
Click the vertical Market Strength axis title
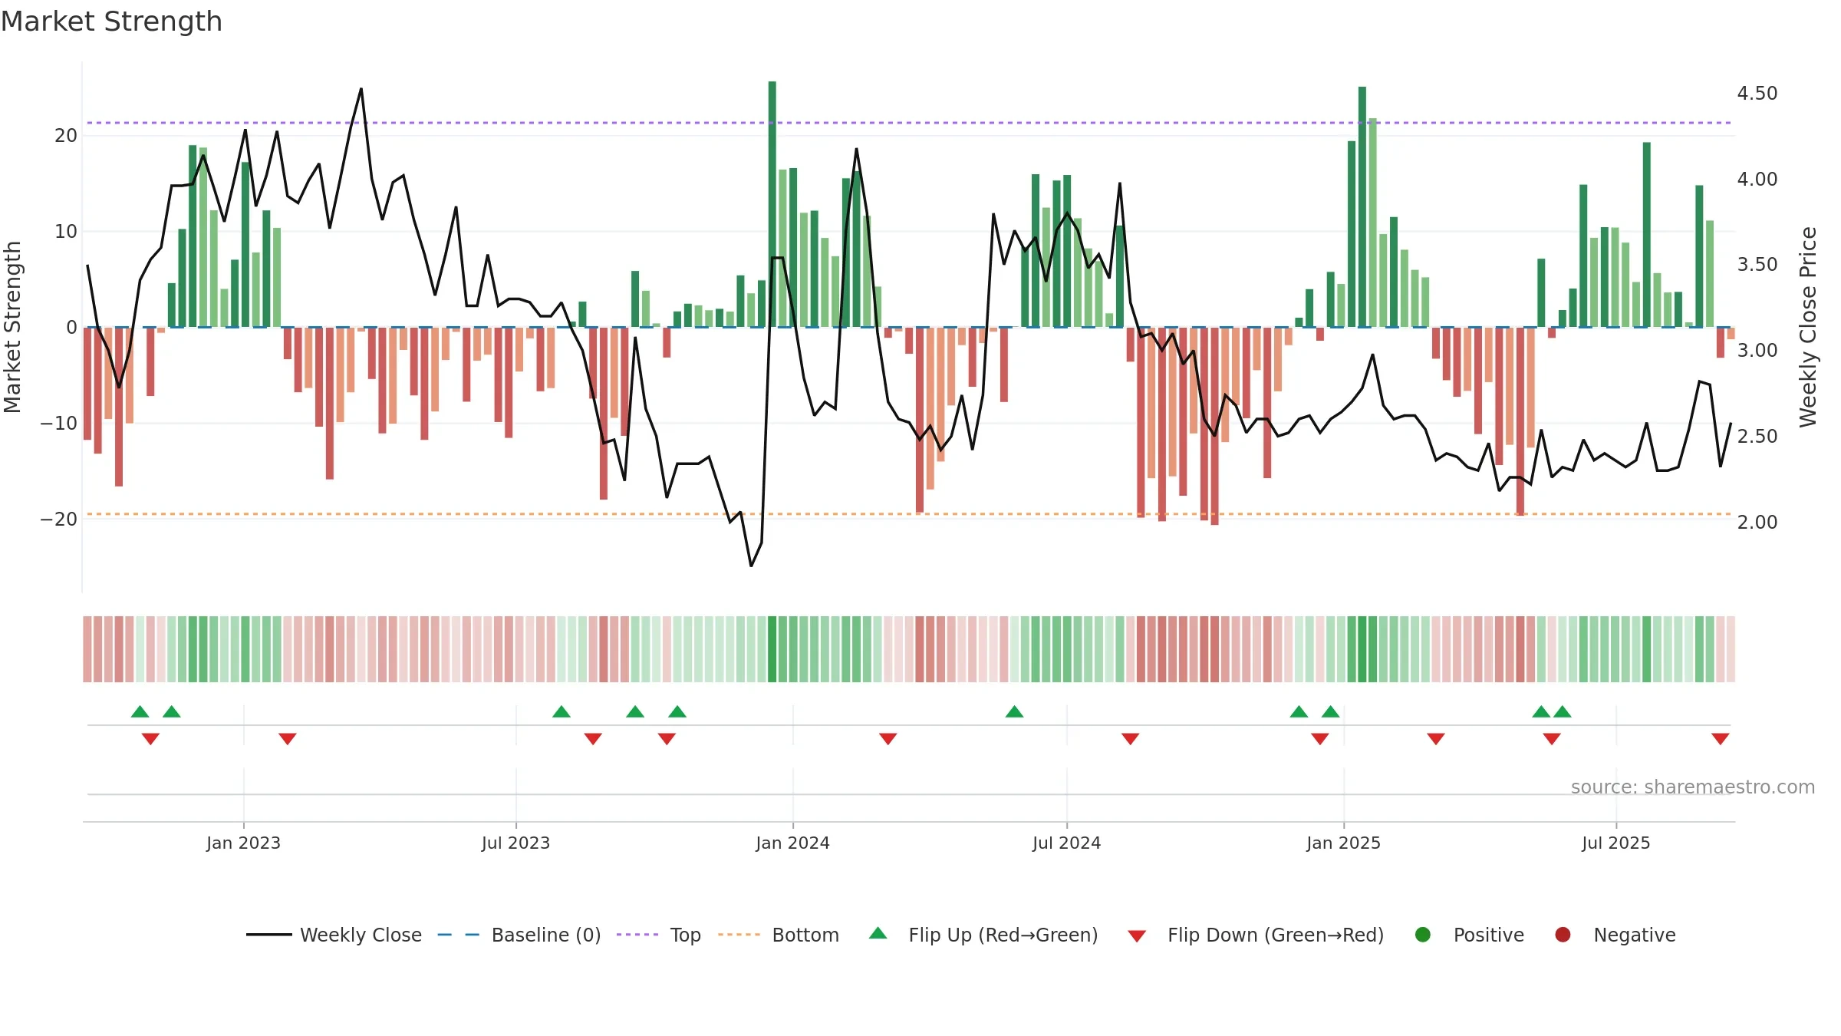12,327
